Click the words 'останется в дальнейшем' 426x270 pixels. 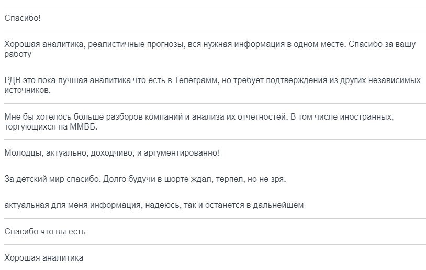point(254,205)
